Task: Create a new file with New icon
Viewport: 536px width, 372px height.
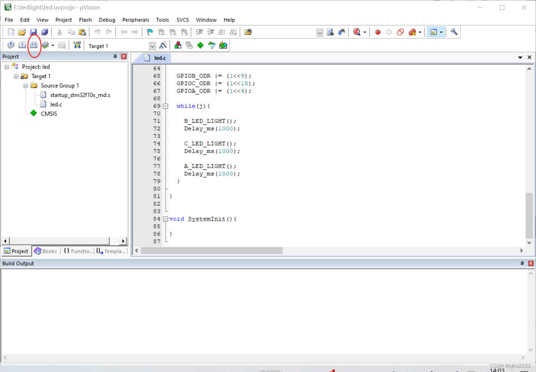Action: tap(11, 32)
